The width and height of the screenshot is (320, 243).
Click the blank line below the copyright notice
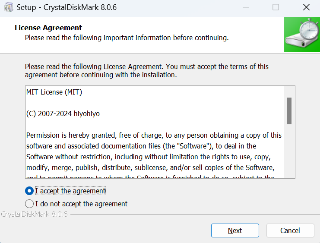coord(130,124)
